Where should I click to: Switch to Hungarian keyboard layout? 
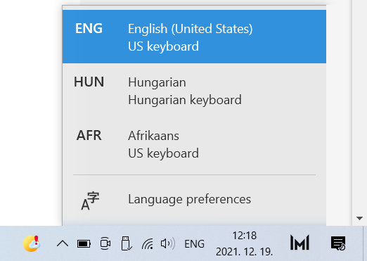194,90
